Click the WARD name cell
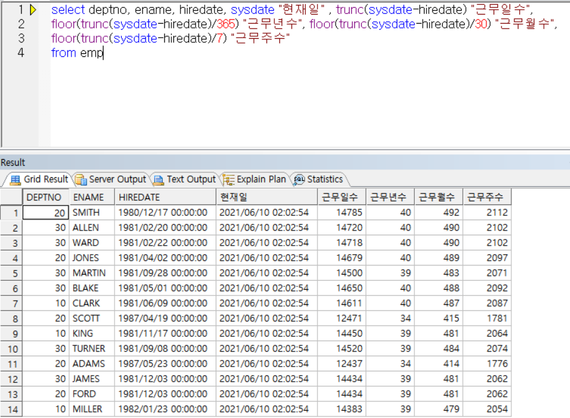 tap(92, 243)
